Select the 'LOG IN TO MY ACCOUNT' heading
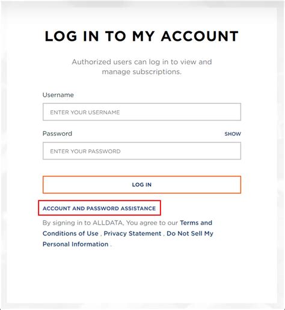The image size is (285, 310). [x=142, y=36]
